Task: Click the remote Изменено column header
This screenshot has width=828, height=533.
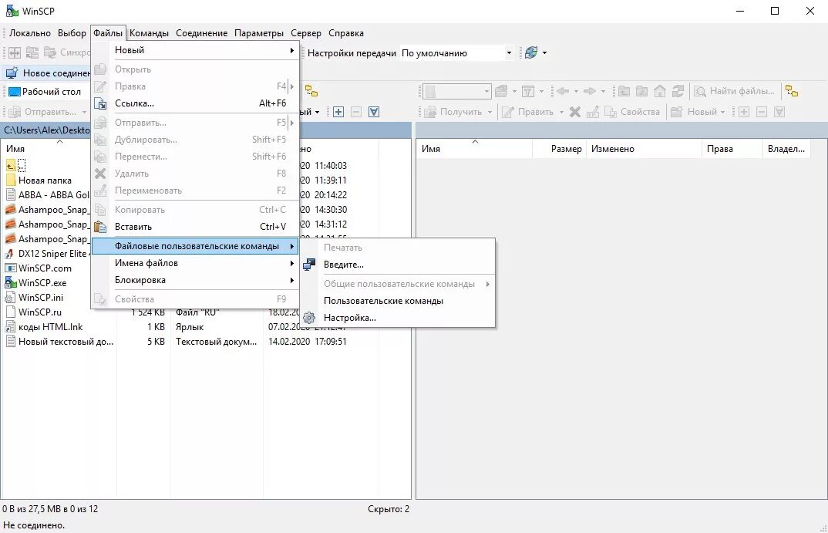Action: [644, 149]
